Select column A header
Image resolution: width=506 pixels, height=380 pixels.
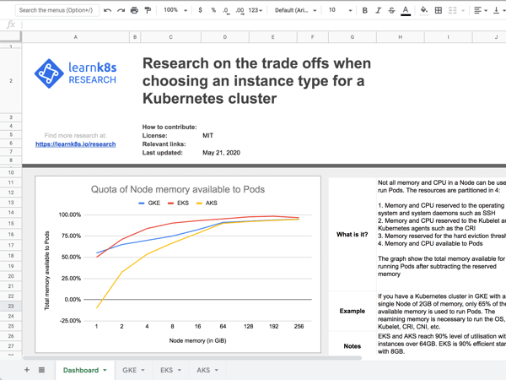[x=76, y=37]
